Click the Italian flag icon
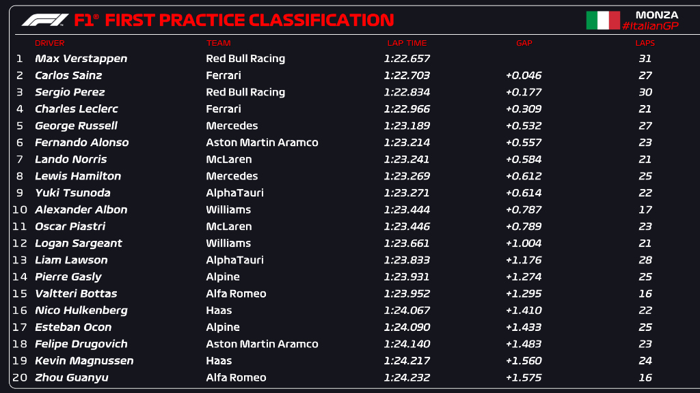Image resolution: width=700 pixels, height=393 pixels. [602, 20]
